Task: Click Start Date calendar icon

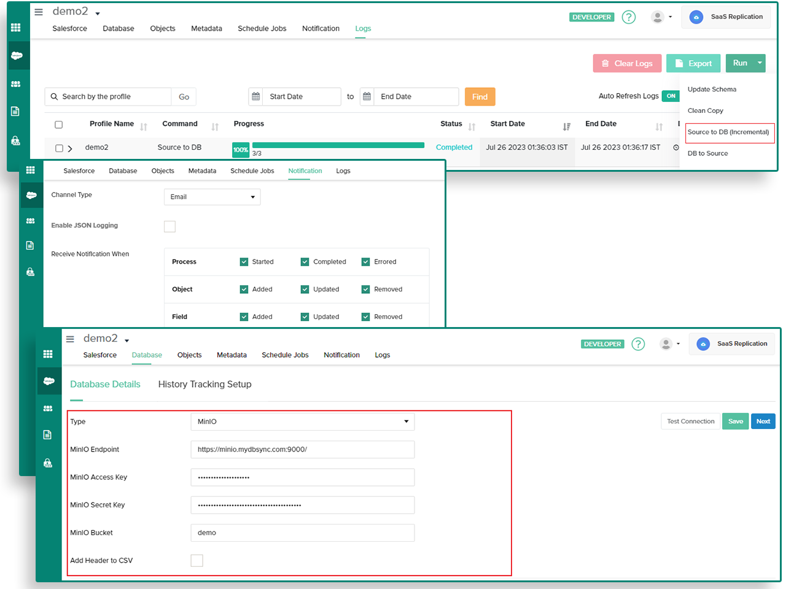Action: [256, 96]
